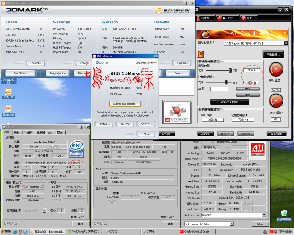The image size is (294, 235).
Task: Click the test custom clocks black button
Action: 230,102
